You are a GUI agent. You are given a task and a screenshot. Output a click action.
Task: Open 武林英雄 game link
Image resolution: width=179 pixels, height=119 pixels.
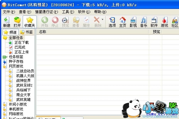point(23,100)
